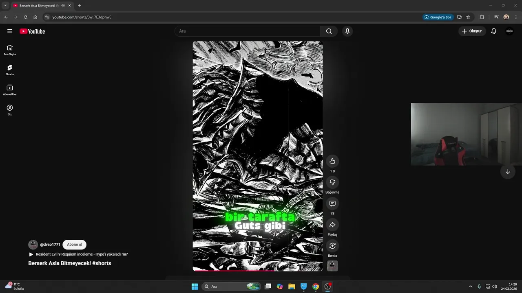Open Chrome from the taskbar

pyautogui.click(x=316, y=286)
